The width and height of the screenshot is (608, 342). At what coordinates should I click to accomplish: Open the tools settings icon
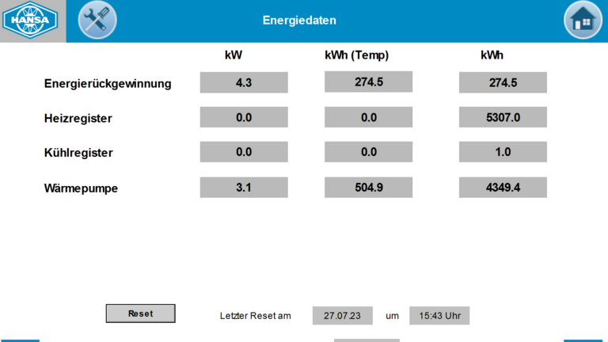click(97, 20)
